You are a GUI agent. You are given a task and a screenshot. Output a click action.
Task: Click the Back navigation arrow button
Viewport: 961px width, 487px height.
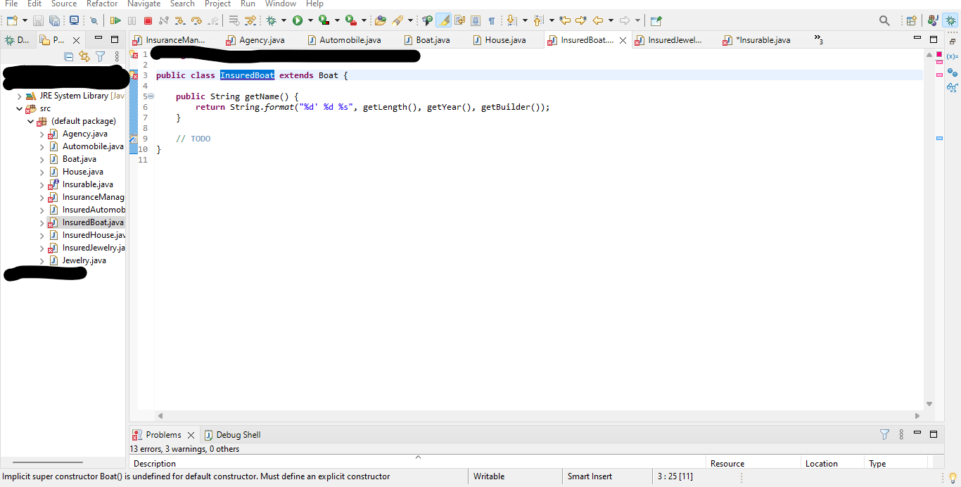point(599,21)
